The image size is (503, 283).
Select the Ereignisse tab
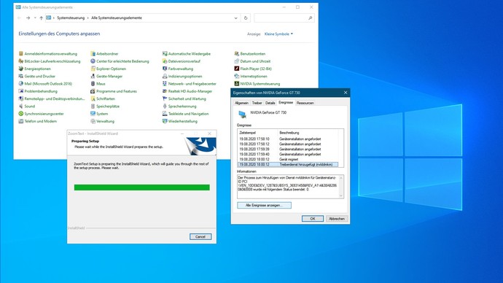286,102
